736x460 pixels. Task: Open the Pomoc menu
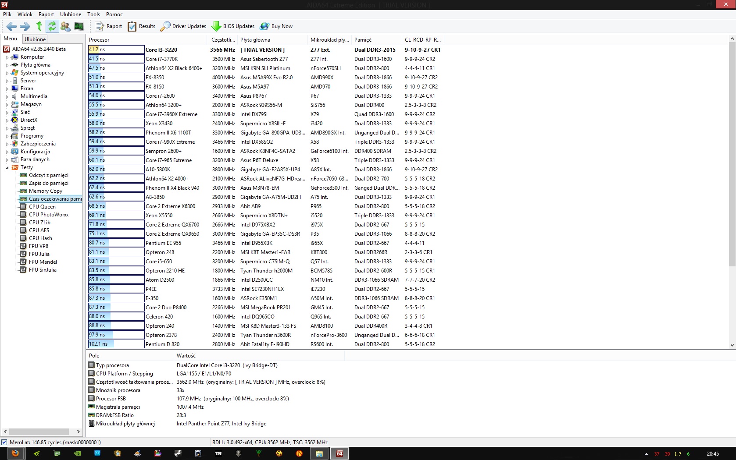(114, 14)
